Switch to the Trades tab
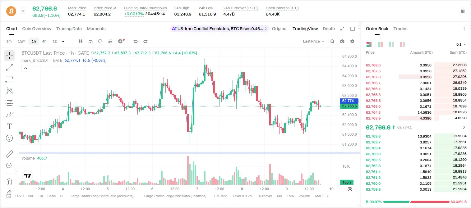The image size is (471, 208). tap(400, 29)
